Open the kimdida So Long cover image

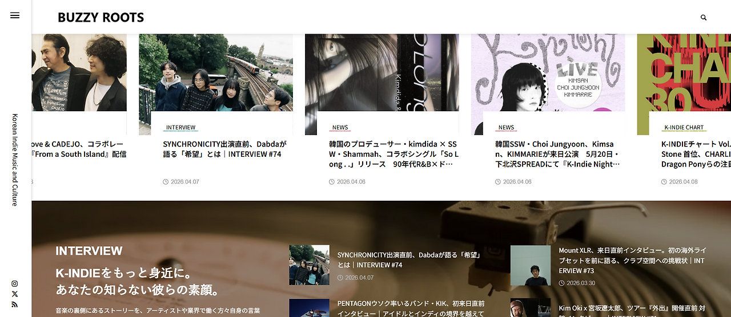pyautogui.click(x=381, y=72)
